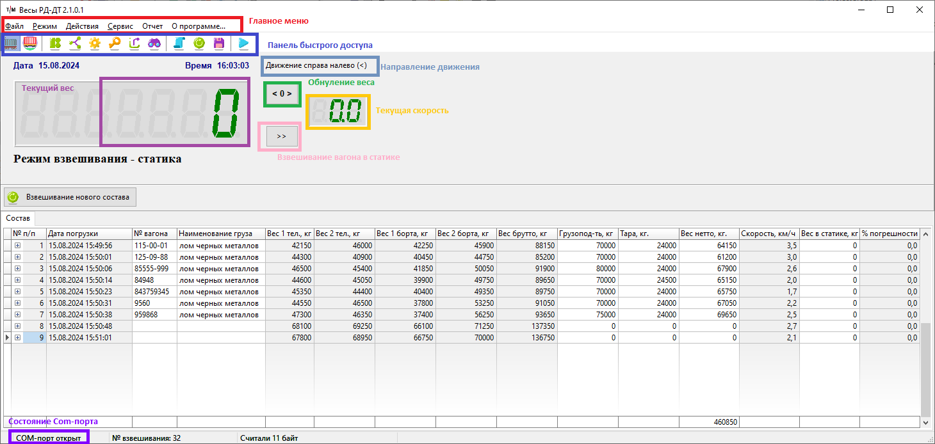
Task: Expand row 9 using its plus sign
Action: [17, 338]
